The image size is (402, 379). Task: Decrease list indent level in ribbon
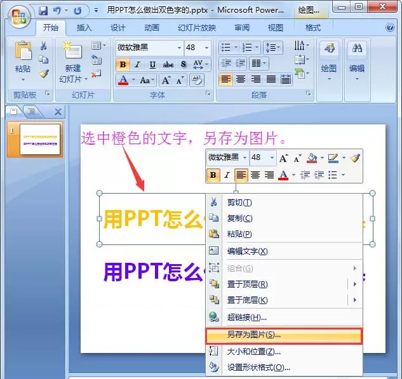click(x=226, y=63)
